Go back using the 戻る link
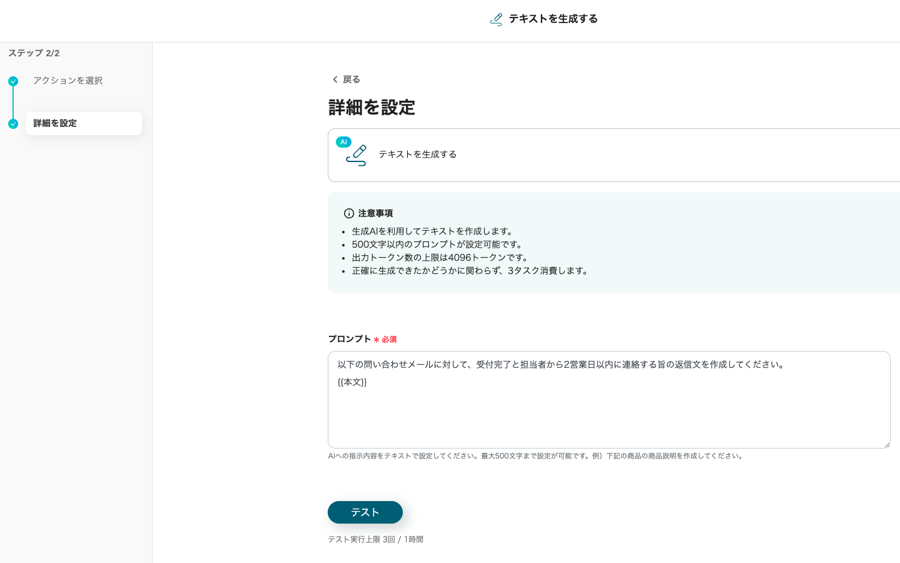Image resolution: width=900 pixels, height=563 pixels. [351, 79]
